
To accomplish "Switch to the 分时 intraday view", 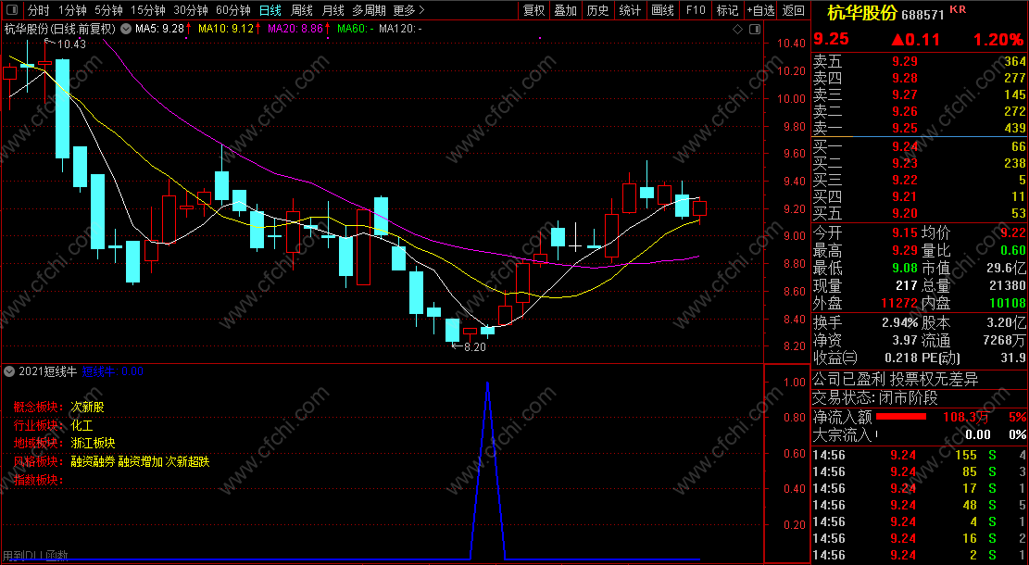I will pos(38,10).
